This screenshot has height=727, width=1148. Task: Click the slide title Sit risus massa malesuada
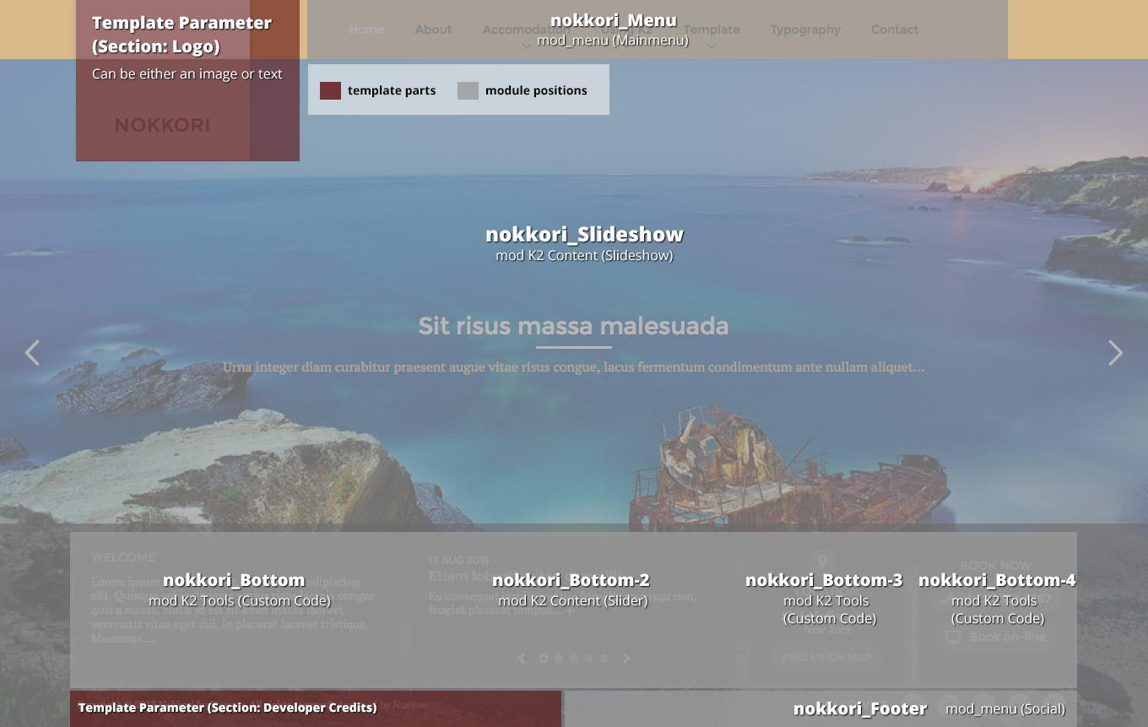coord(573,326)
